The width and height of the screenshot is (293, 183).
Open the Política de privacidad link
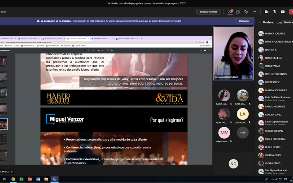tap(170, 21)
